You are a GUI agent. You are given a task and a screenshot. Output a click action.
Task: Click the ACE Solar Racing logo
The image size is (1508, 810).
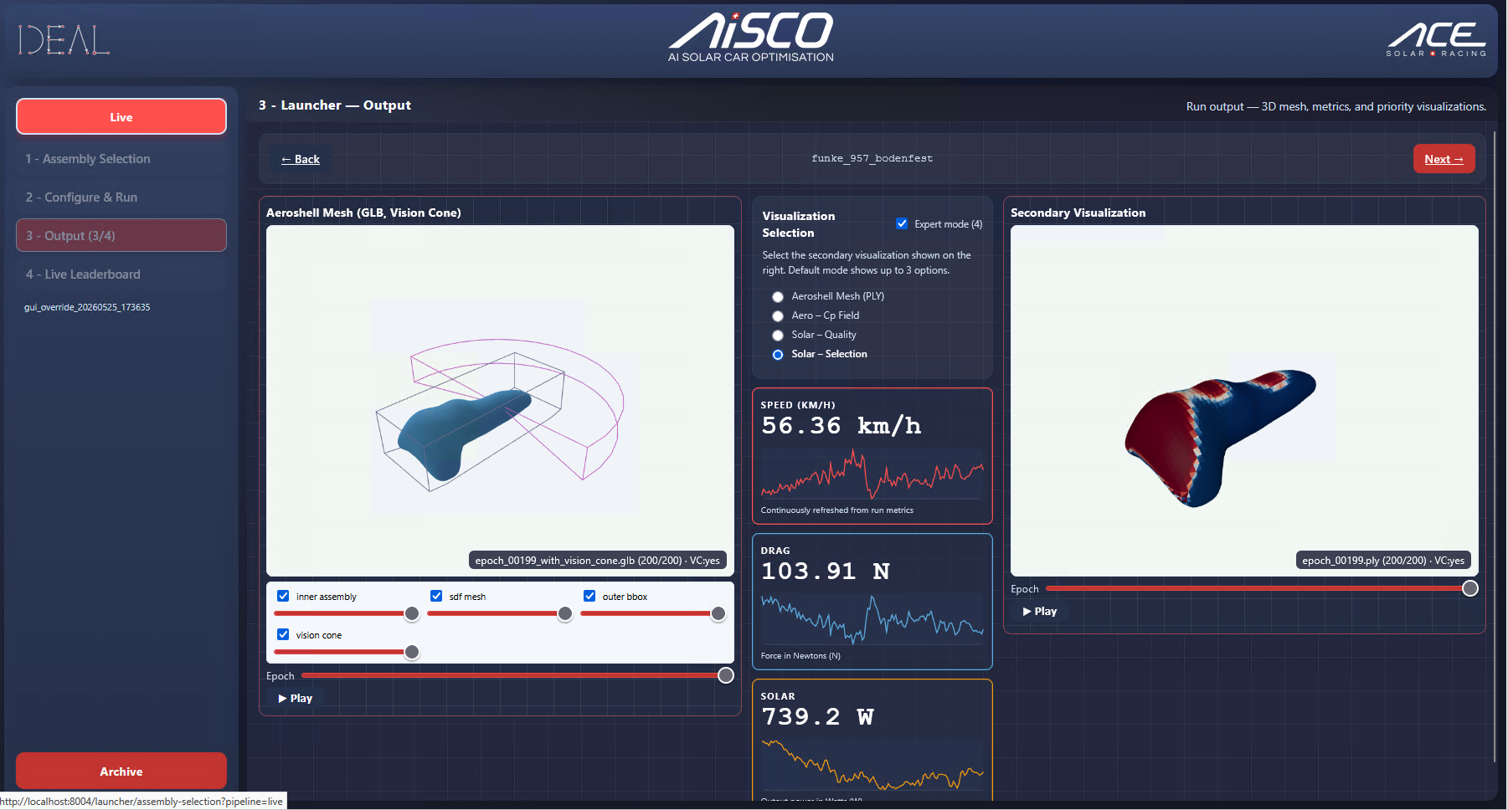(1436, 39)
